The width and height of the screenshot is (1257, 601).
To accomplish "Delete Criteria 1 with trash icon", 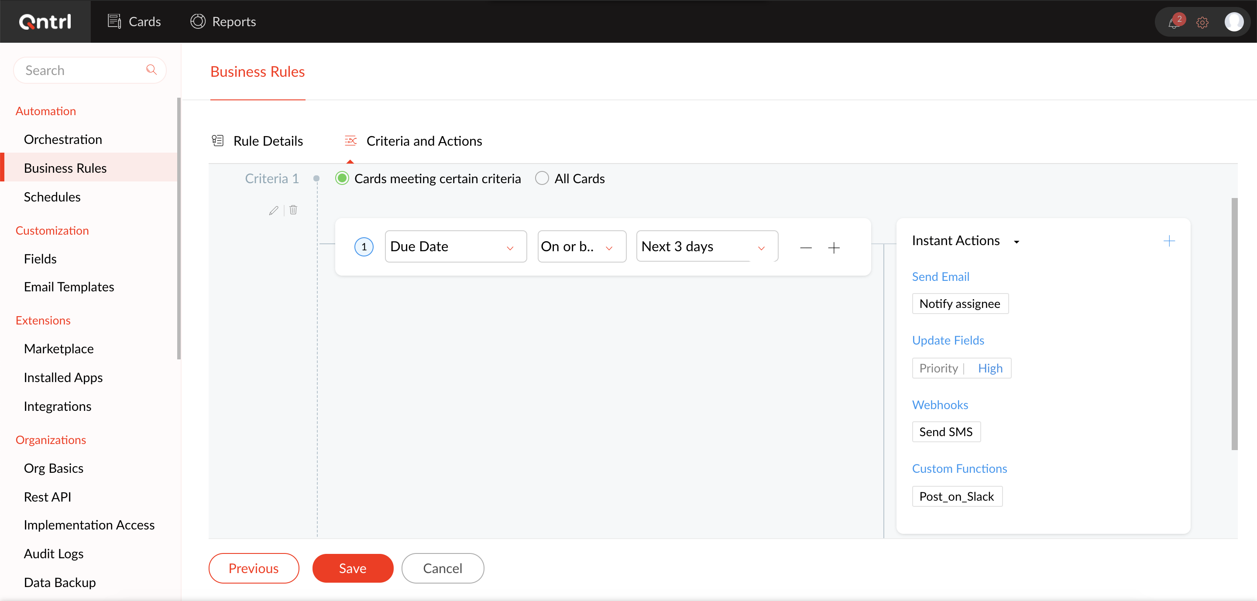I will coord(293,210).
